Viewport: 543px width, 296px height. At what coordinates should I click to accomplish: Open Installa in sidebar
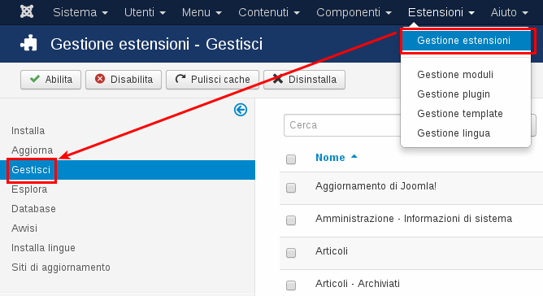tap(28, 131)
